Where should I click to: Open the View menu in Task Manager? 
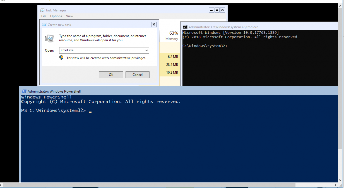pos(69,16)
